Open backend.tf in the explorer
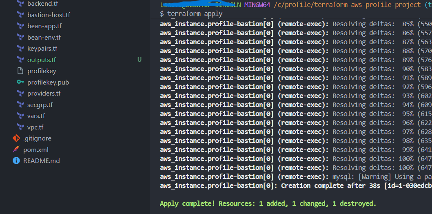The image size is (432, 214). [43, 4]
